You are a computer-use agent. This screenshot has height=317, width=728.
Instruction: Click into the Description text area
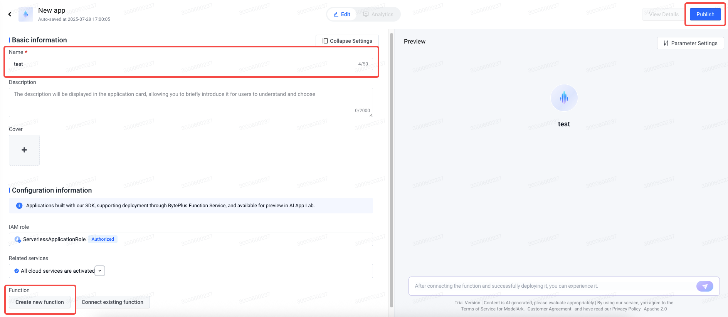tap(191, 102)
